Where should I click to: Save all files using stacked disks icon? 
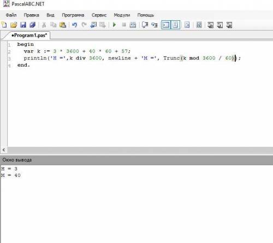click(x=33, y=25)
